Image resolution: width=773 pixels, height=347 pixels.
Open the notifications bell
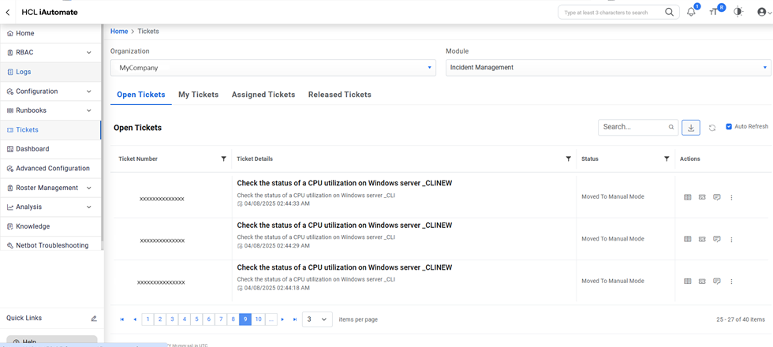click(691, 12)
